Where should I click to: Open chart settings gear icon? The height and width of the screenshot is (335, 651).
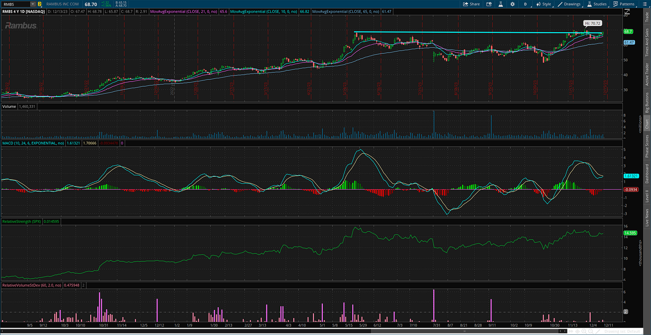(512, 4)
